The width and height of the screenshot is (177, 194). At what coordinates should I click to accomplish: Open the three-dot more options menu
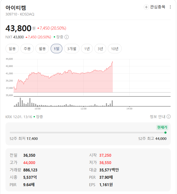(x=170, y=7)
